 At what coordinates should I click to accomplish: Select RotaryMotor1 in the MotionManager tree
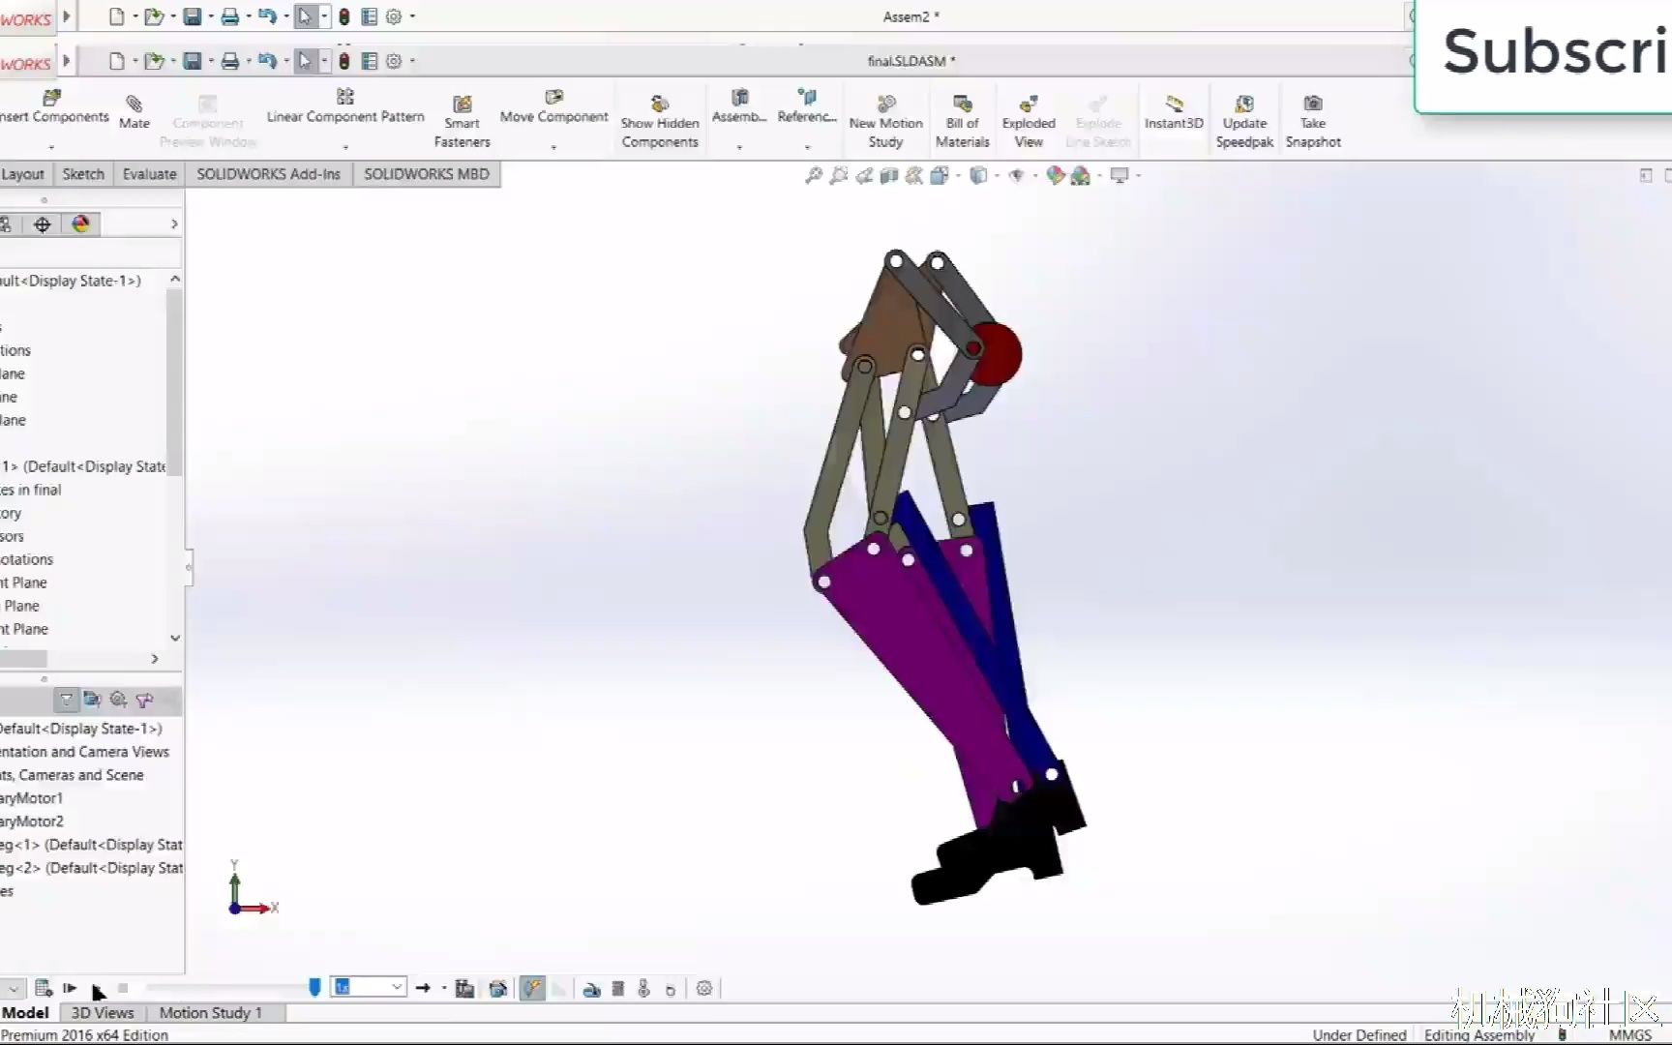[x=31, y=797]
